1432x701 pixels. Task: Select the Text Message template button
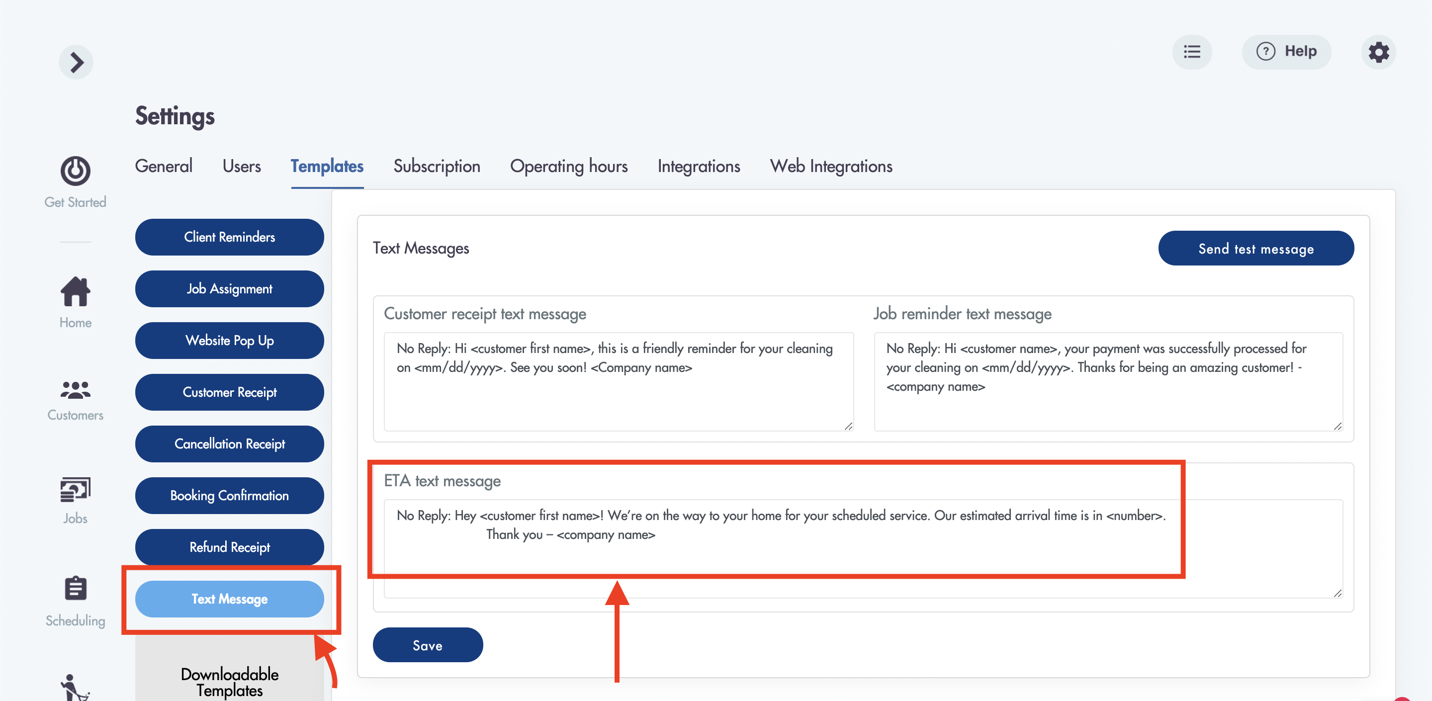click(230, 599)
